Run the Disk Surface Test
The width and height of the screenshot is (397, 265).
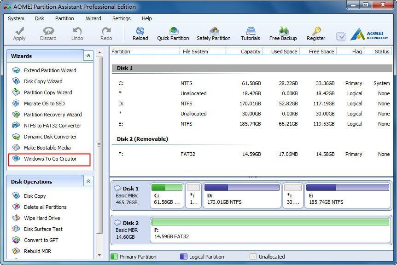[x=43, y=229]
